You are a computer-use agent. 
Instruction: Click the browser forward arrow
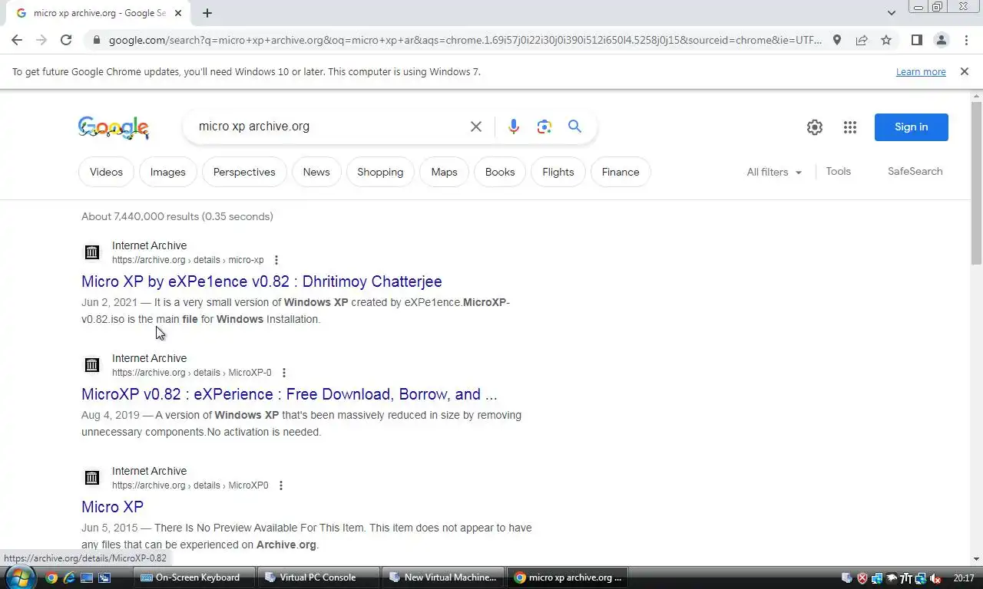41,40
